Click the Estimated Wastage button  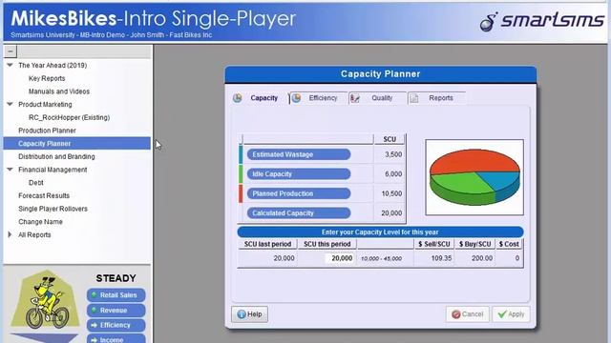[x=299, y=154]
